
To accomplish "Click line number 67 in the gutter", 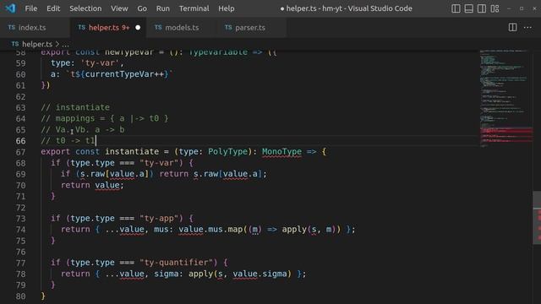I will click(20, 152).
